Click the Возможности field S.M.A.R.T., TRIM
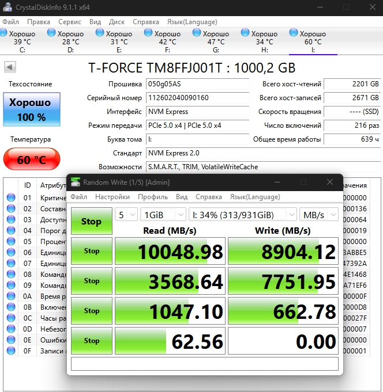Screen dimensions: 383x392 click(263, 167)
